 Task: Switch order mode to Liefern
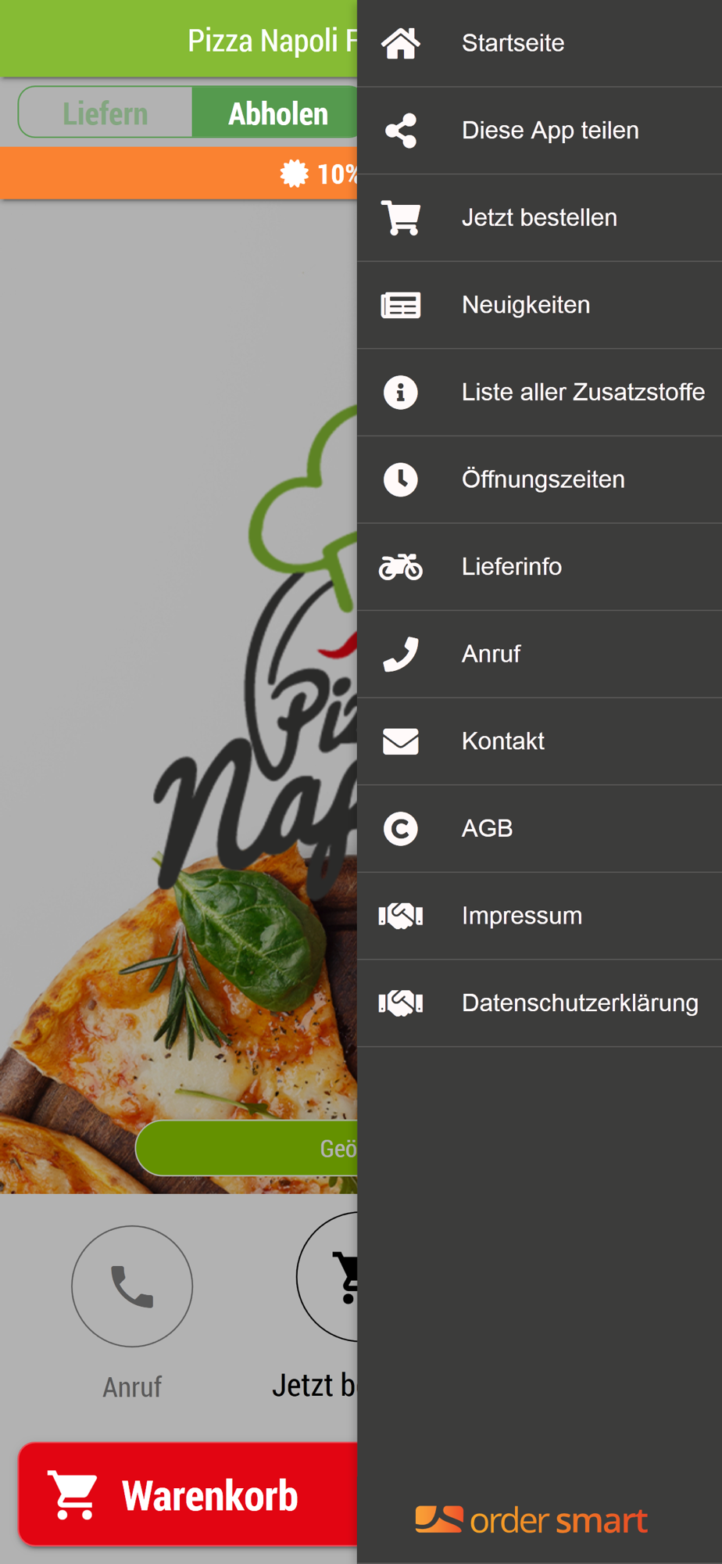click(105, 113)
